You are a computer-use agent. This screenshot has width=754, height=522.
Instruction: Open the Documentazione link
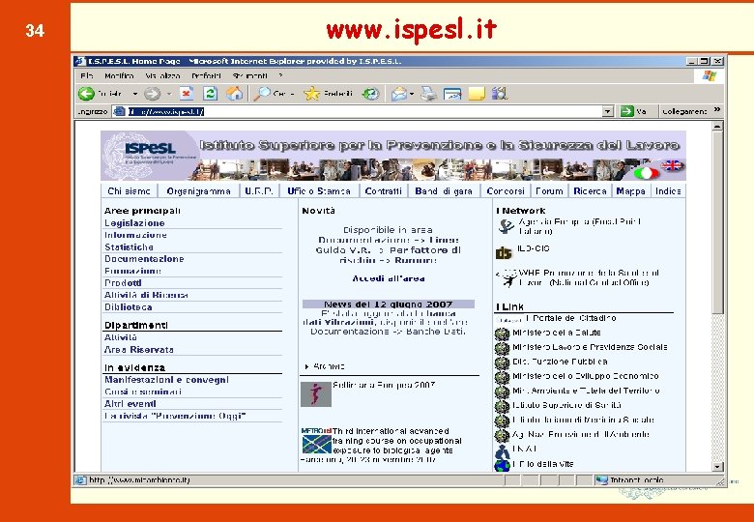coord(144,259)
